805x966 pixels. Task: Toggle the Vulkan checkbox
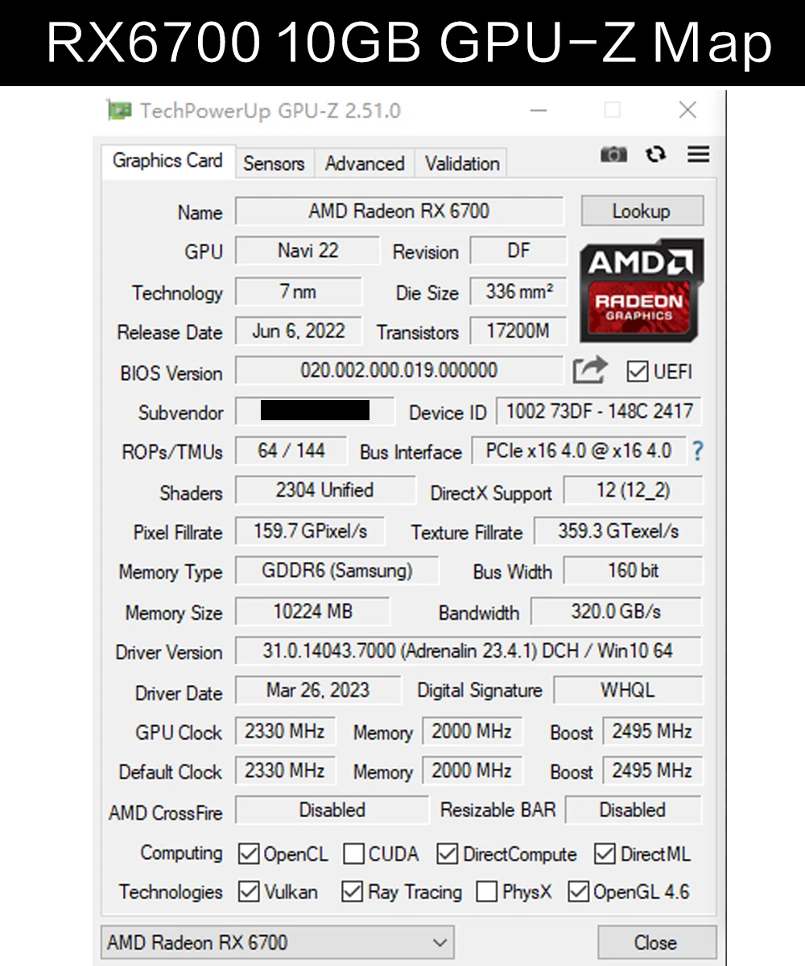click(x=249, y=892)
